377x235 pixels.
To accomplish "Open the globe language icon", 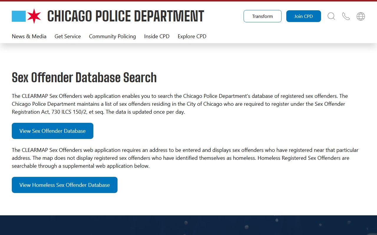I will pyautogui.click(x=361, y=16).
